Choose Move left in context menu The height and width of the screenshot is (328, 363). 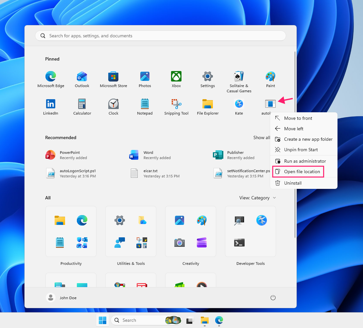point(303,129)
